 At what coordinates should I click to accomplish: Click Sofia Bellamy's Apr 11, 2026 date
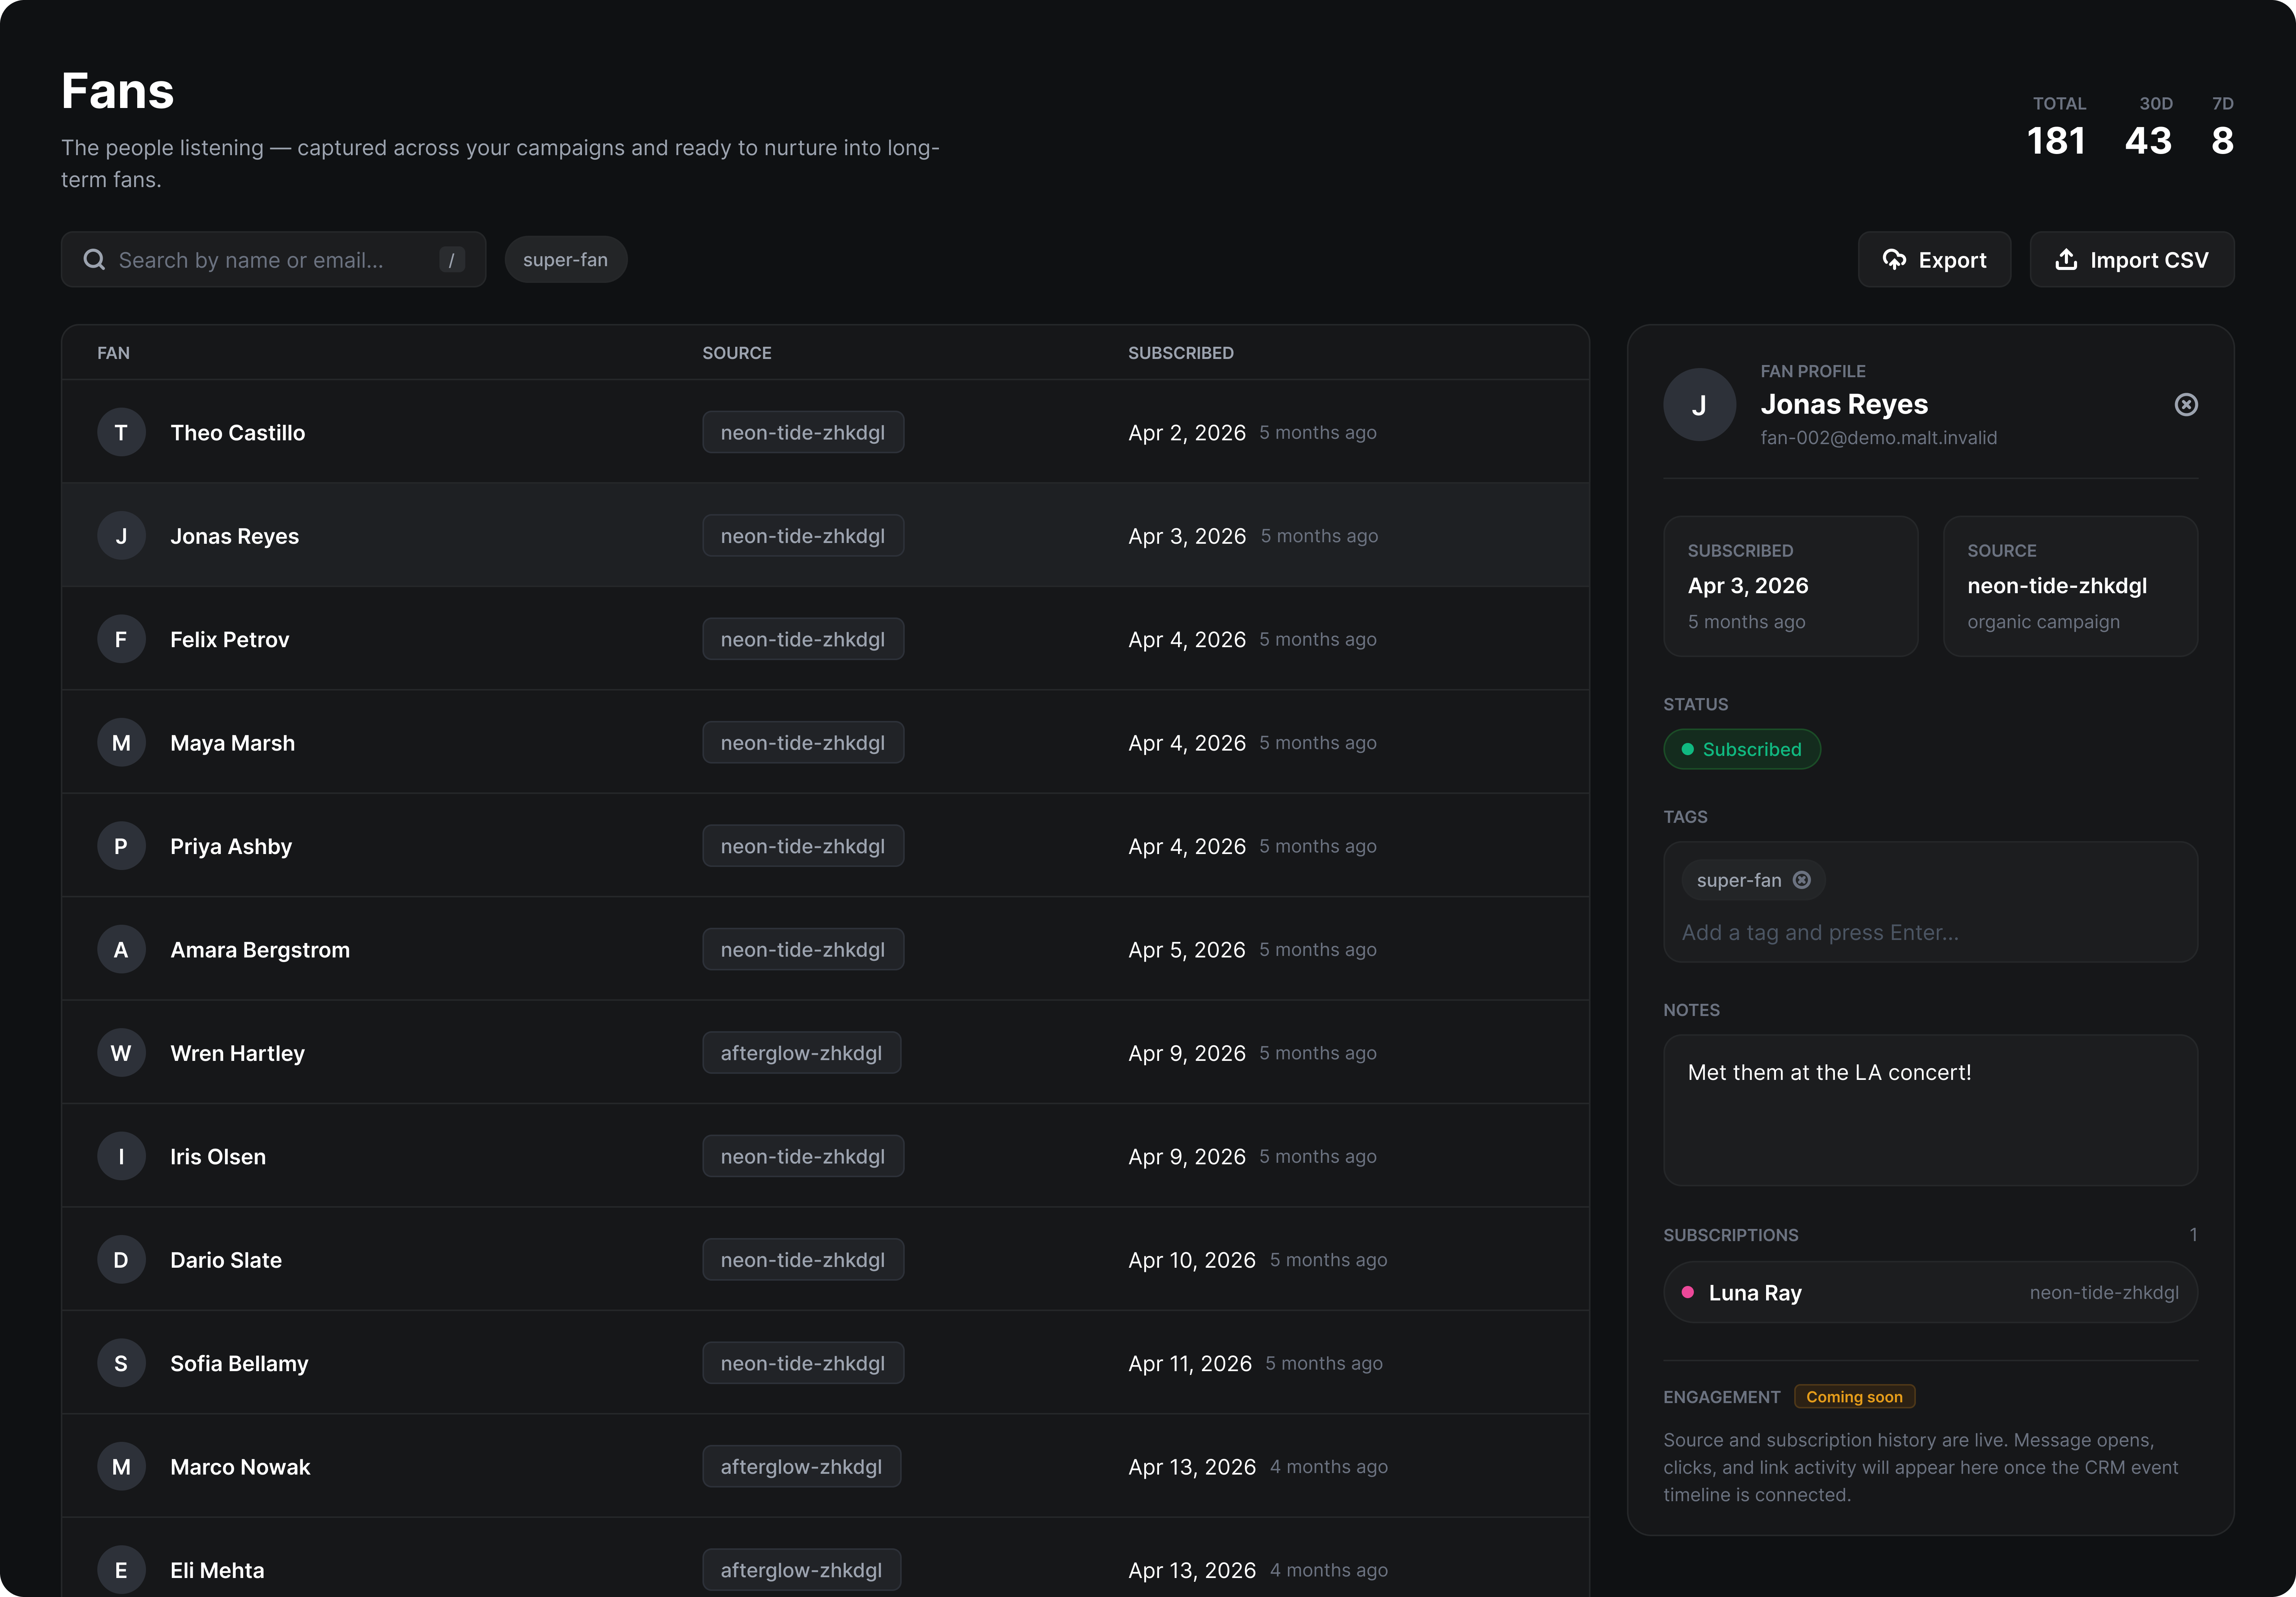point(1190,1363)
